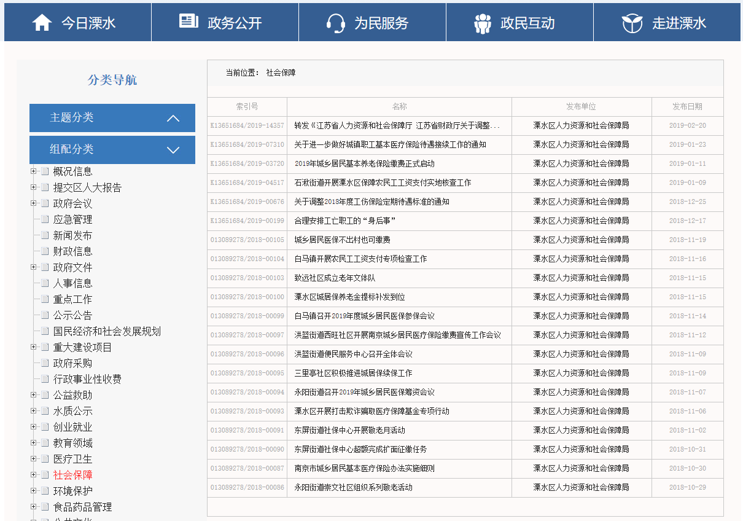This screenshot has width=743, height=521.
Task: Expand the 概况信息 tree node
Action: coord(34,171)
